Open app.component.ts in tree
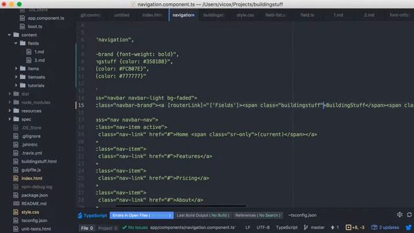 [x=46, y=18]
